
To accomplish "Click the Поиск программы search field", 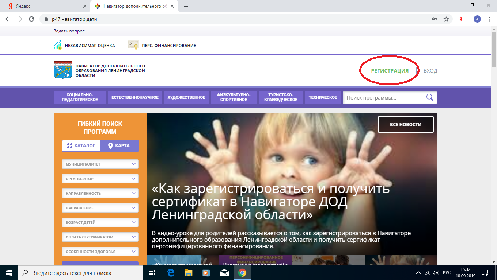I will coord(384,98).
